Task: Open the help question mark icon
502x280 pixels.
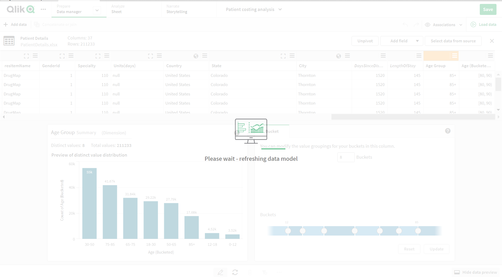Action: point(448,131)
